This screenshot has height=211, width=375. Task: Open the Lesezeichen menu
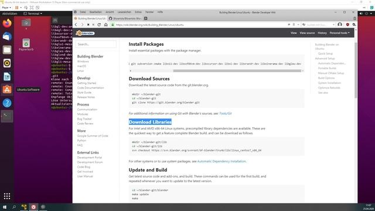124,12
